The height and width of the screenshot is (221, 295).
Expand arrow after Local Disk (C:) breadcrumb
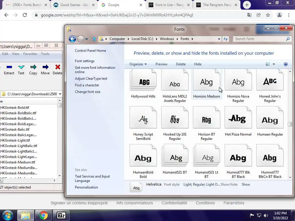pos(156,39)
